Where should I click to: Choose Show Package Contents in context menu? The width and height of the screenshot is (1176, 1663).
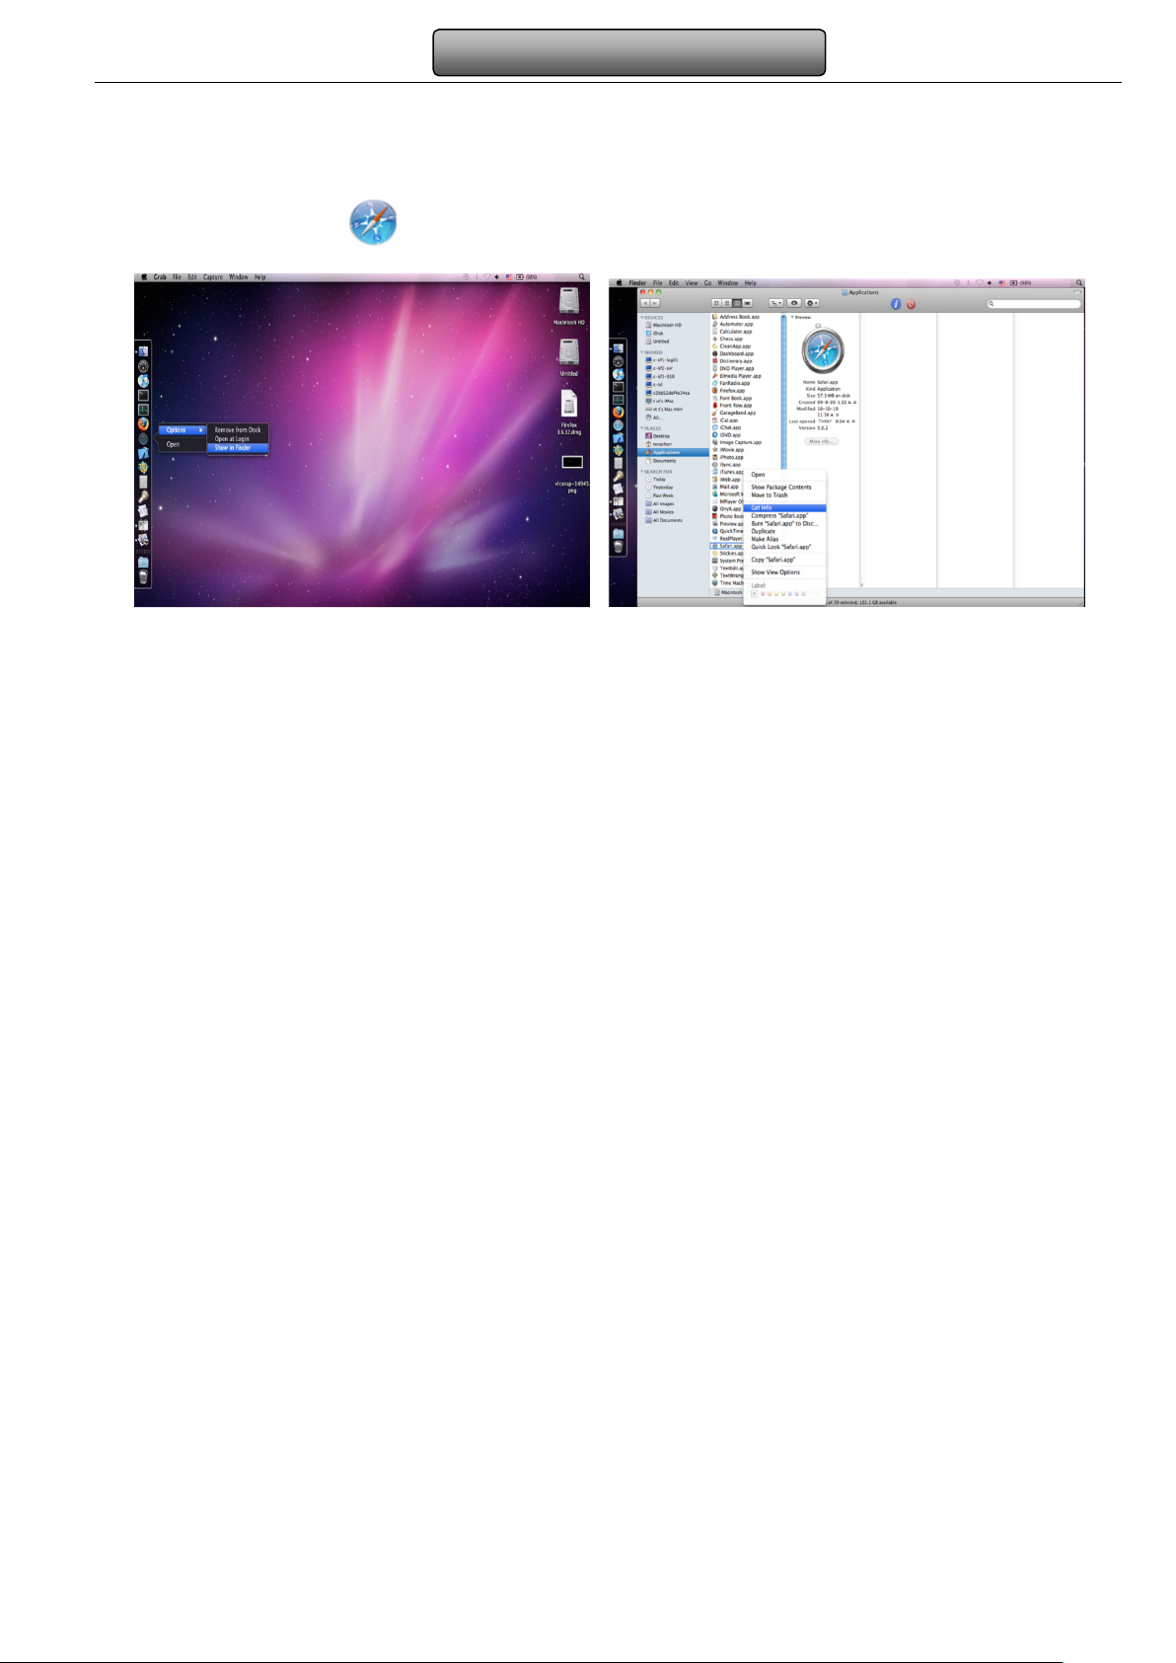781,488
